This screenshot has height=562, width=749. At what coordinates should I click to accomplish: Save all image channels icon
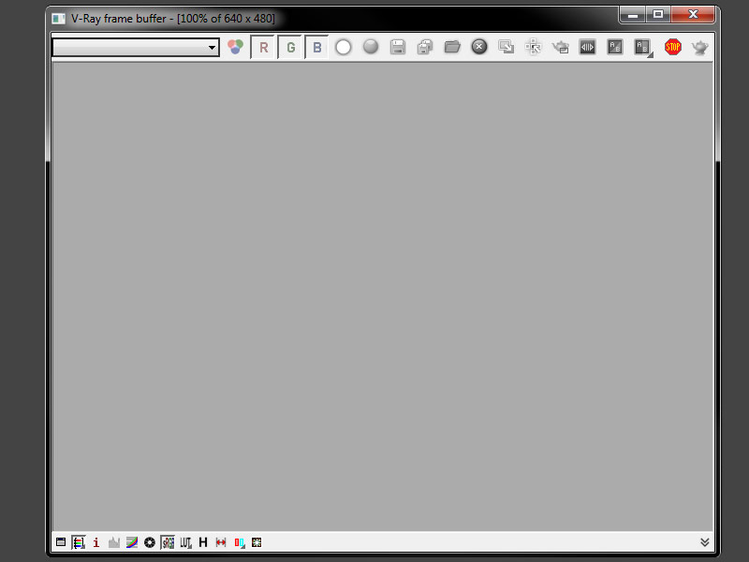[425, 47]
